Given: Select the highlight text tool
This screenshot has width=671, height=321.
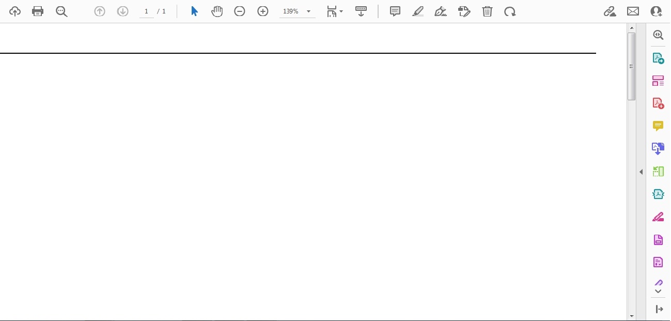Looking at the screenshot, I should pos(418,11).
